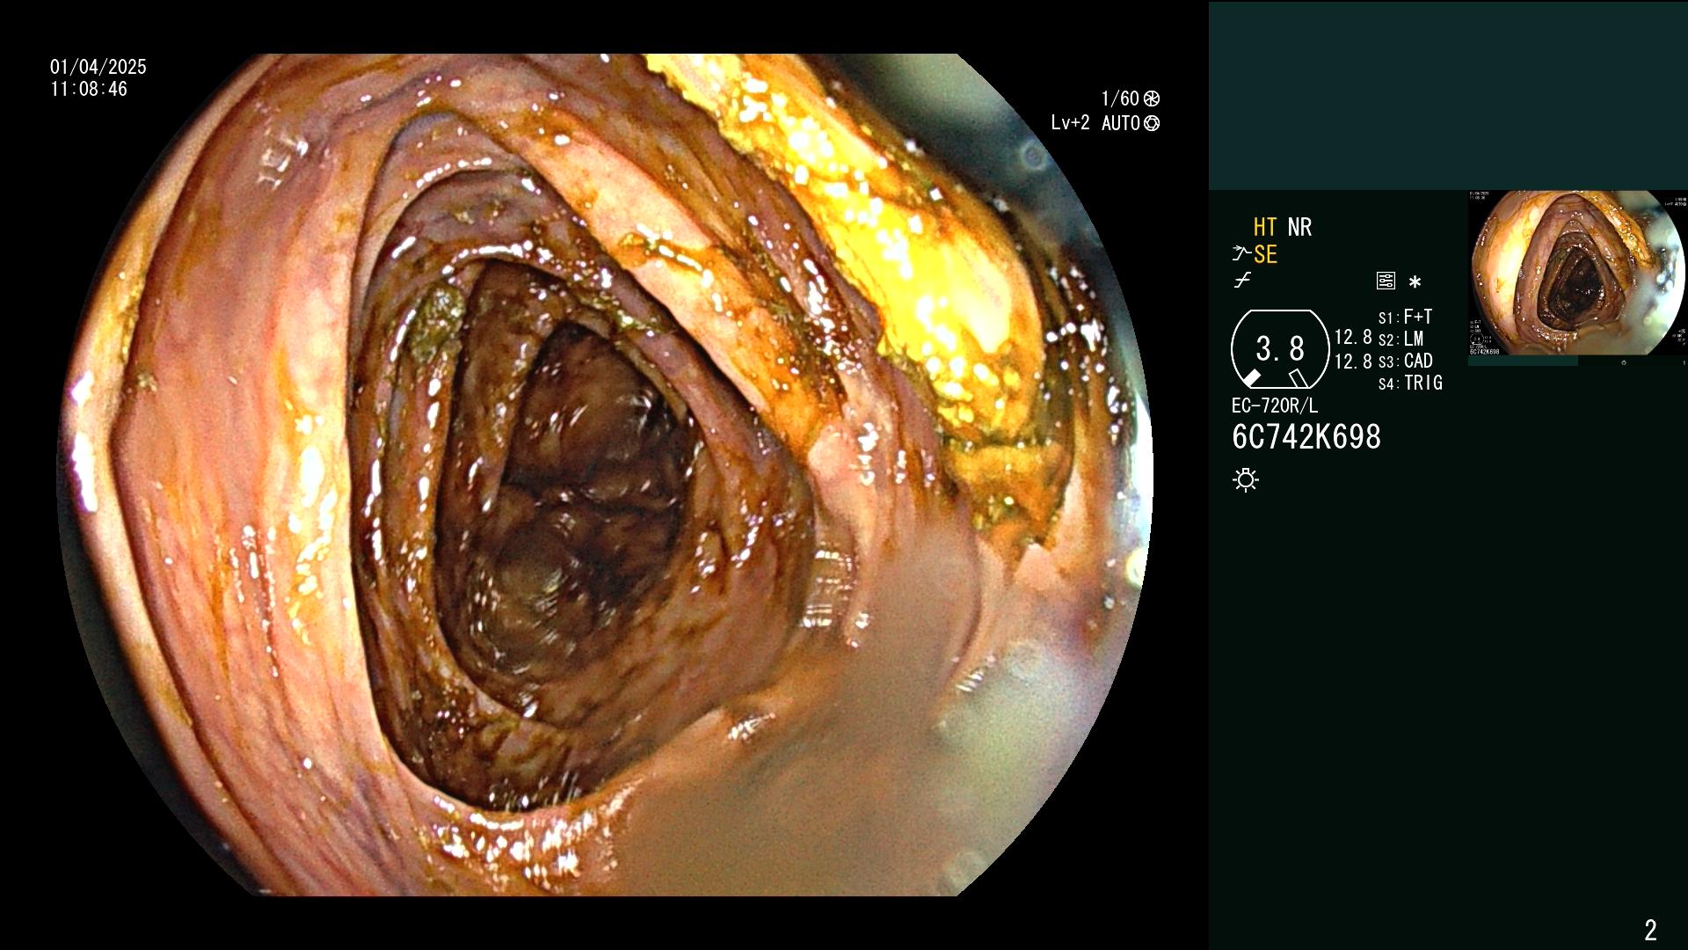Click the scope model EC-720R/L text
The width and height of the screenshot is (1688, 950).
pyautogui.click(x=1275, y=406)
